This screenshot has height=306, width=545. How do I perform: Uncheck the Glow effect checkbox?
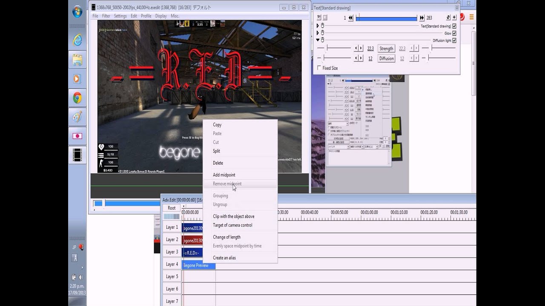pos(454,33)
